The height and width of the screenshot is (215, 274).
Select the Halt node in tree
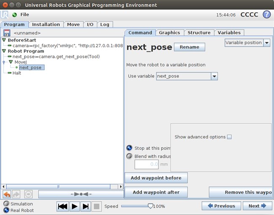coord(17,73)
